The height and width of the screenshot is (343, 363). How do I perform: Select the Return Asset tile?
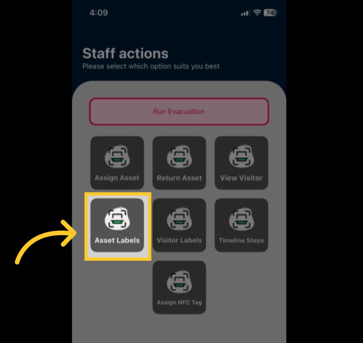coord(179,163)
